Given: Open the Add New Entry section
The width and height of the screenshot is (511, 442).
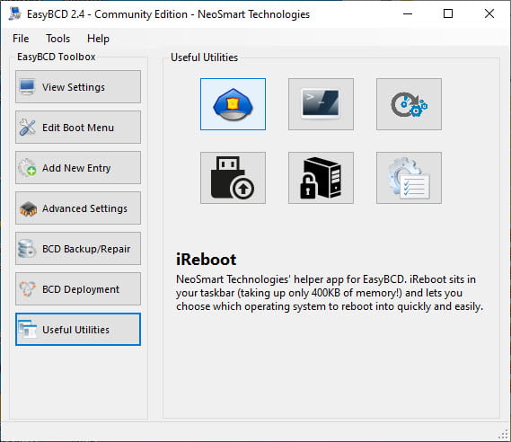Looking at the screenshot, I should [x=78, y=167].
